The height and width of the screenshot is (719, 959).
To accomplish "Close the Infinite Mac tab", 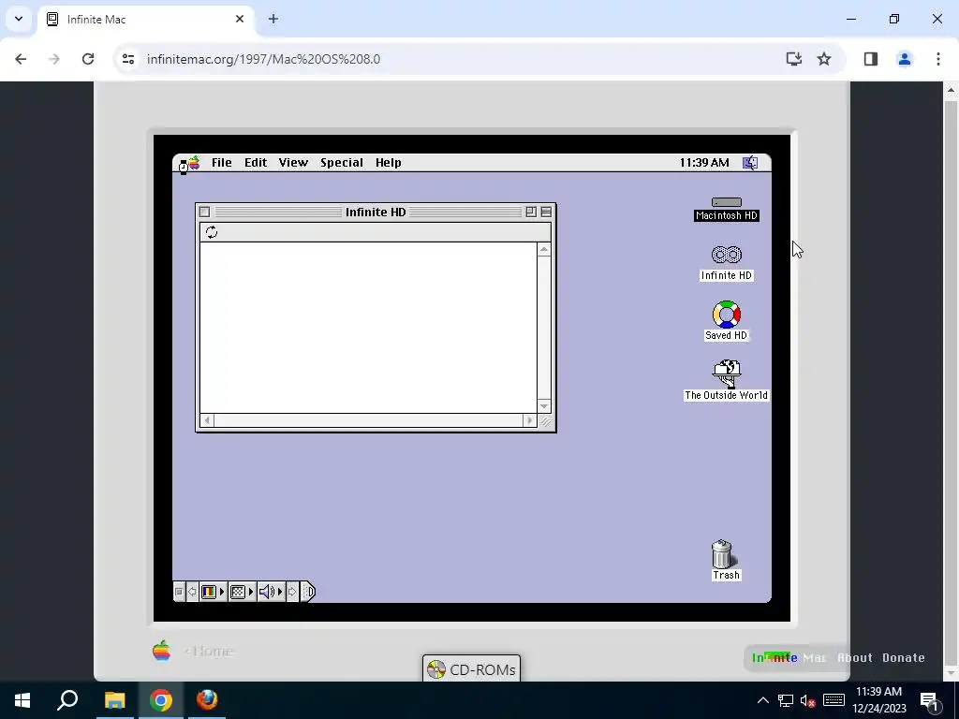I will coord(240,19).
